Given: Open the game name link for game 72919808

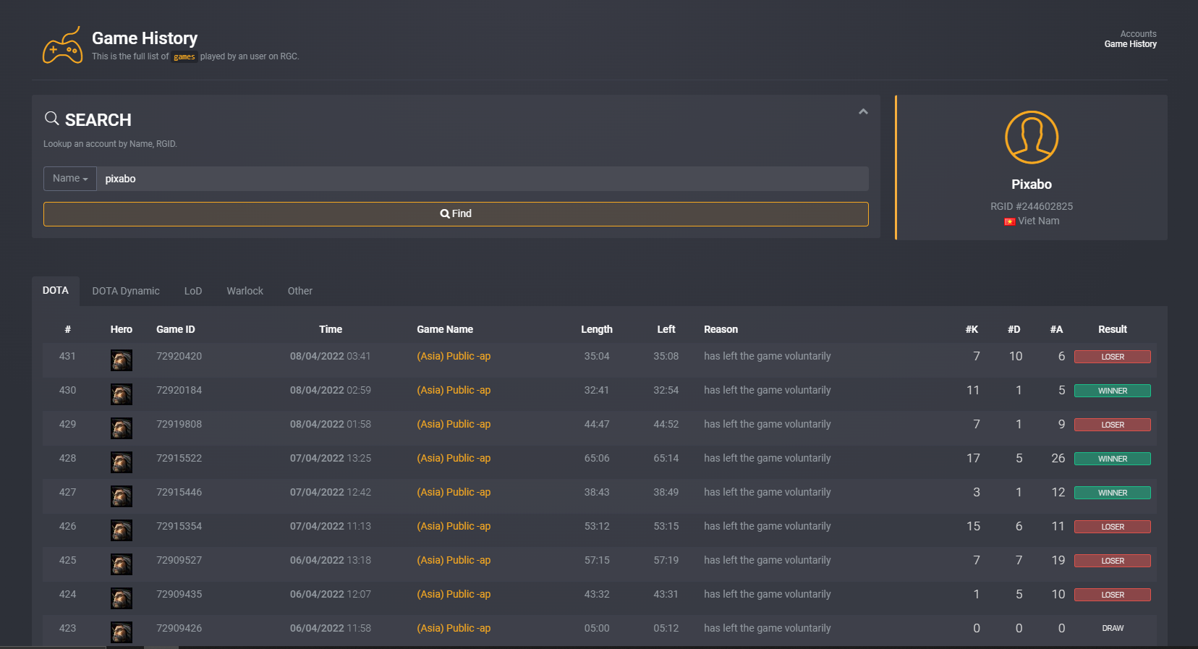Looking at the screenshot, I should coord(454,424).
